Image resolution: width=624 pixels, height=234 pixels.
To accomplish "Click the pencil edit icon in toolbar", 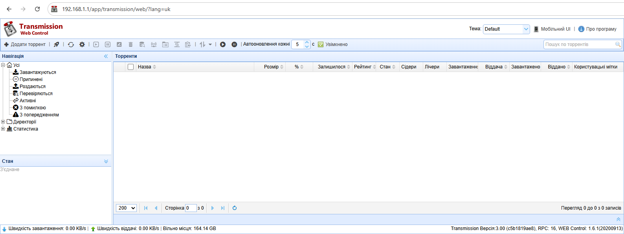I will 119,44.
